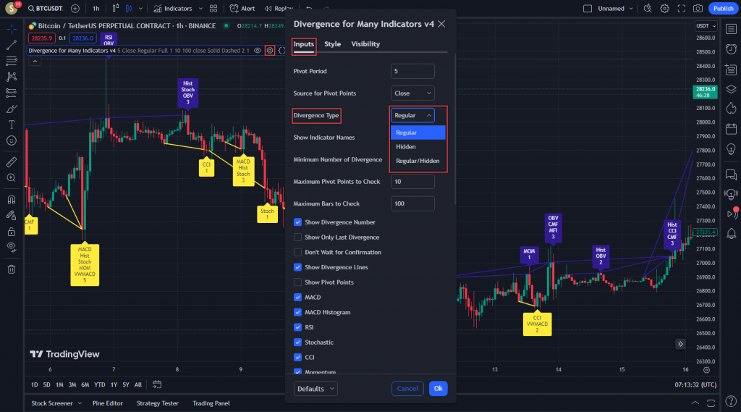Take a chart snapshot with camera icon
The width and height of the screenshot is (741, 412).
(x=698, y=9)
